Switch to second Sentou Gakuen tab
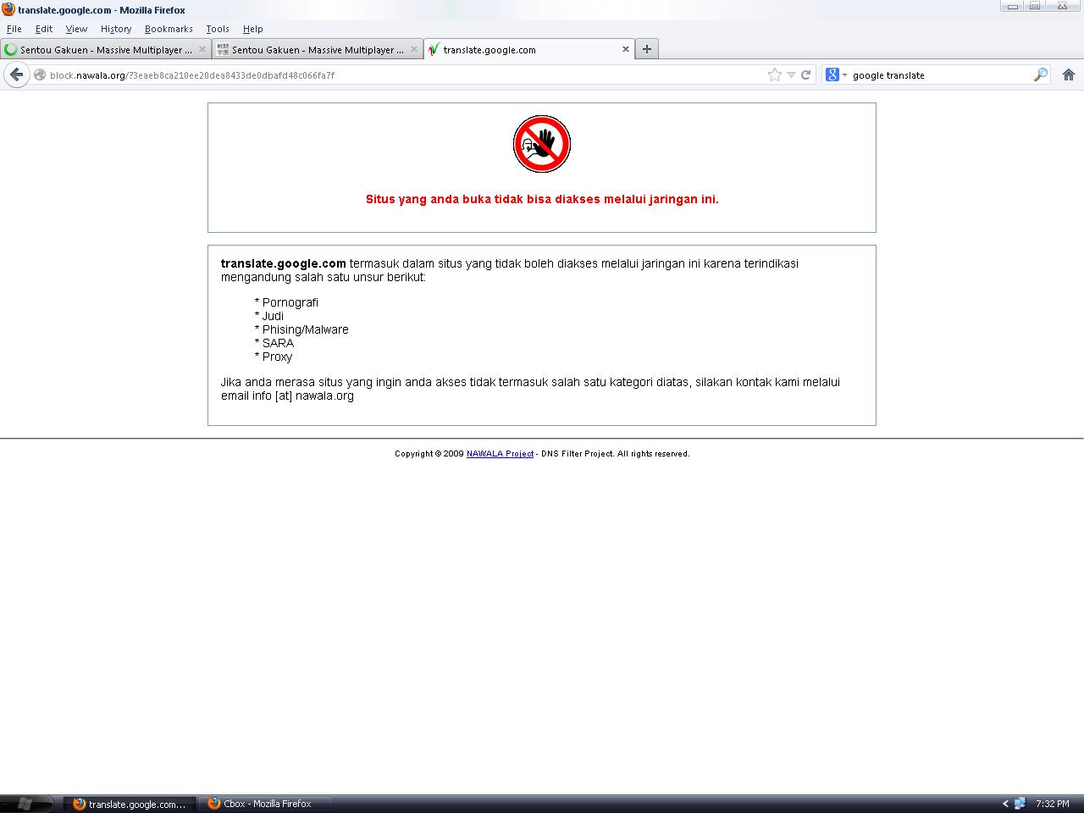This screenshot has width=1084, height=813. click(318, 49)
